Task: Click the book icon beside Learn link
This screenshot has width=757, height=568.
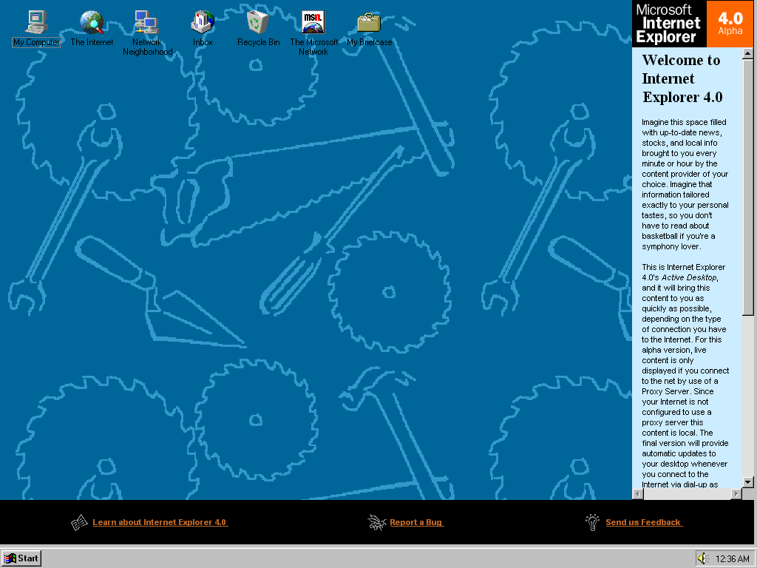Action: coord(79,522)
